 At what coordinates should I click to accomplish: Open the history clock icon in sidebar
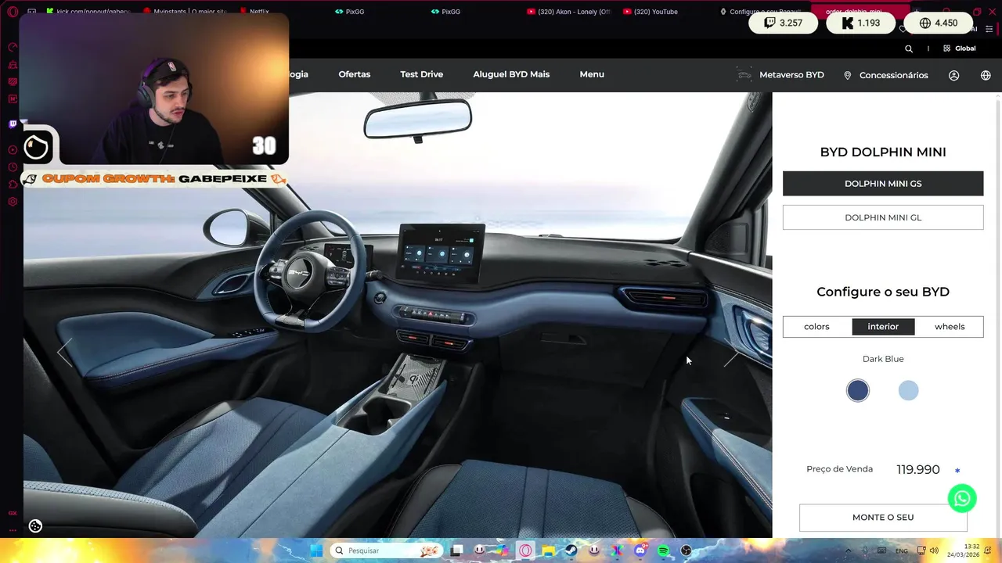[13, 167]
